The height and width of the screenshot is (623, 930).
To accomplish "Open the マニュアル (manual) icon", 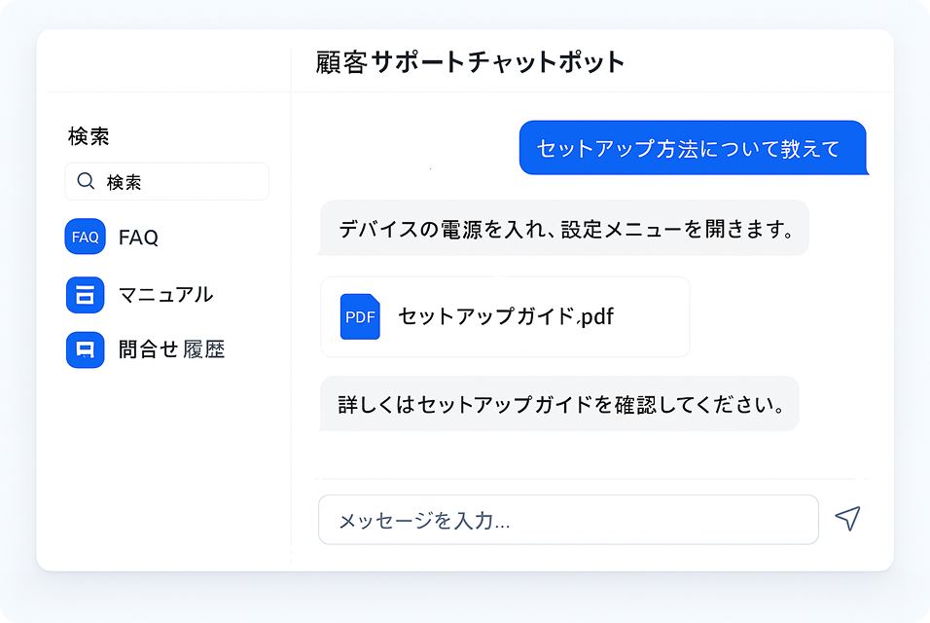I will tap(85, 294).
